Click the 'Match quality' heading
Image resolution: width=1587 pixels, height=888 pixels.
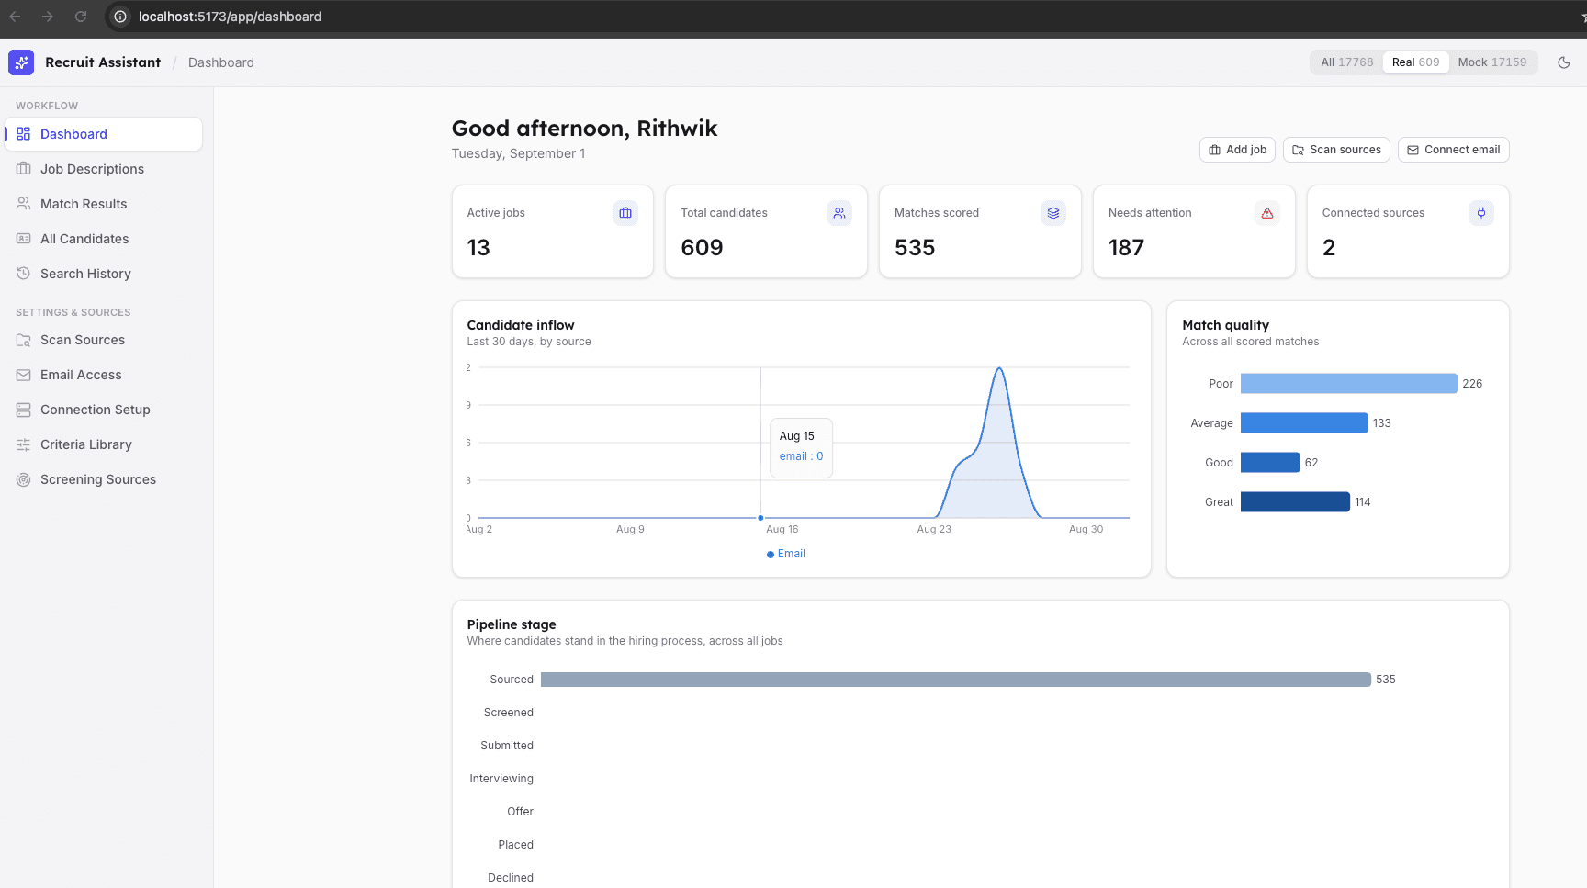click(1226, 325)
